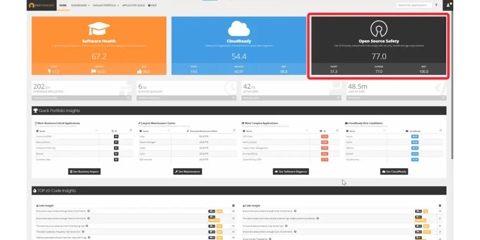This screenshot has width=480, height=240.
Task: Click the See Software Elegance button
Action: (x=291, y=171)
